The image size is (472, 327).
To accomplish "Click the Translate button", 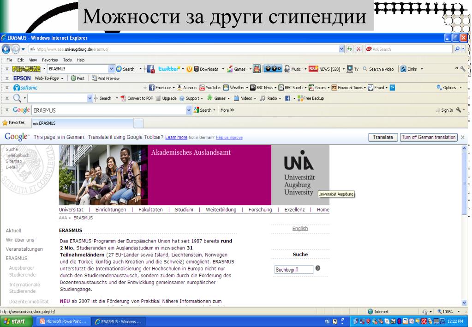I will point(383,137).
